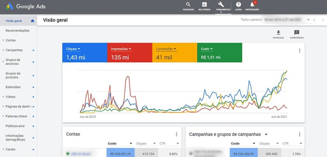Expand Campanhas in the sidebar

14,50
